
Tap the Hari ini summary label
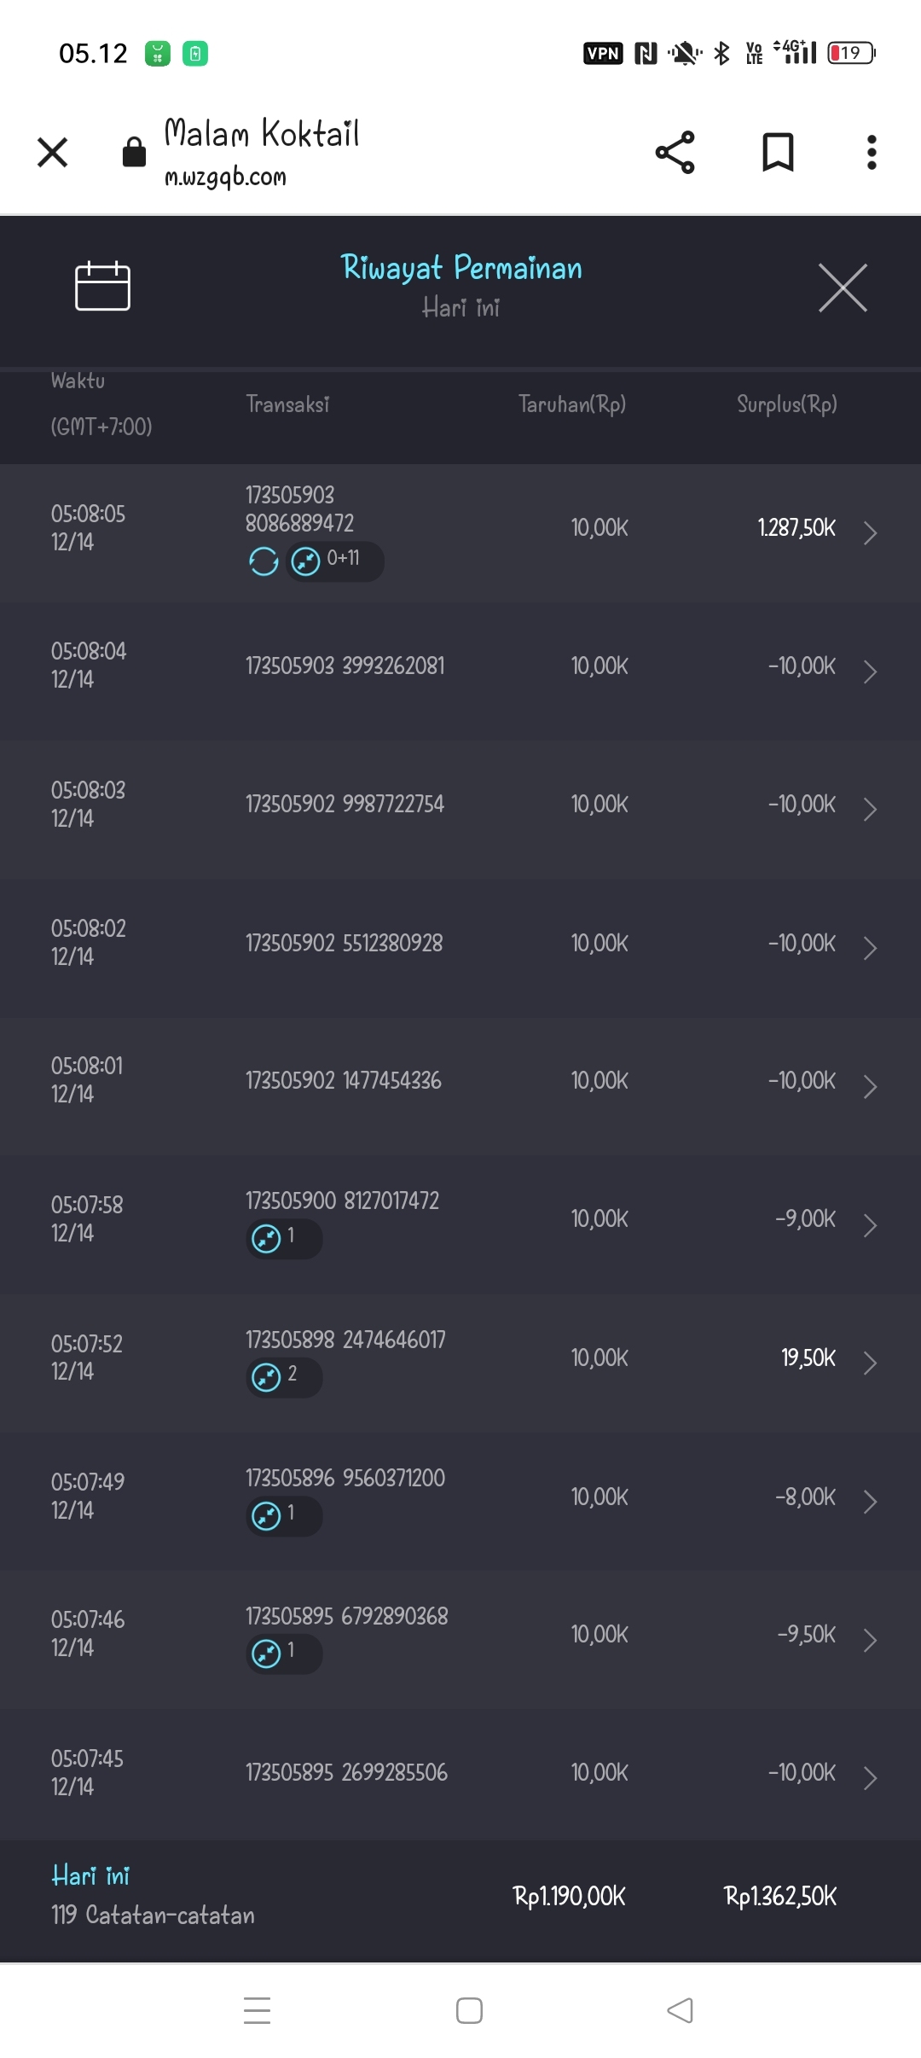point(90,1875)
